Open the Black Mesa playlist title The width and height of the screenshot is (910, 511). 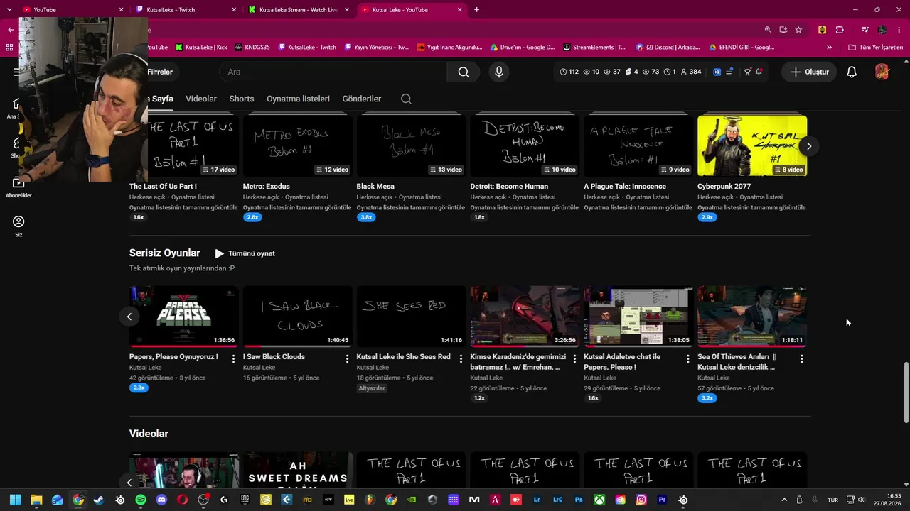(x=375, y=187)
